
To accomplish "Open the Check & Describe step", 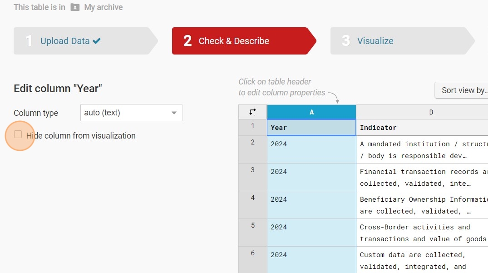I will [234, 41].
